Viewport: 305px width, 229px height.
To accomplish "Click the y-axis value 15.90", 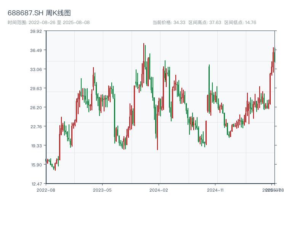I will (x=36, y=165).
